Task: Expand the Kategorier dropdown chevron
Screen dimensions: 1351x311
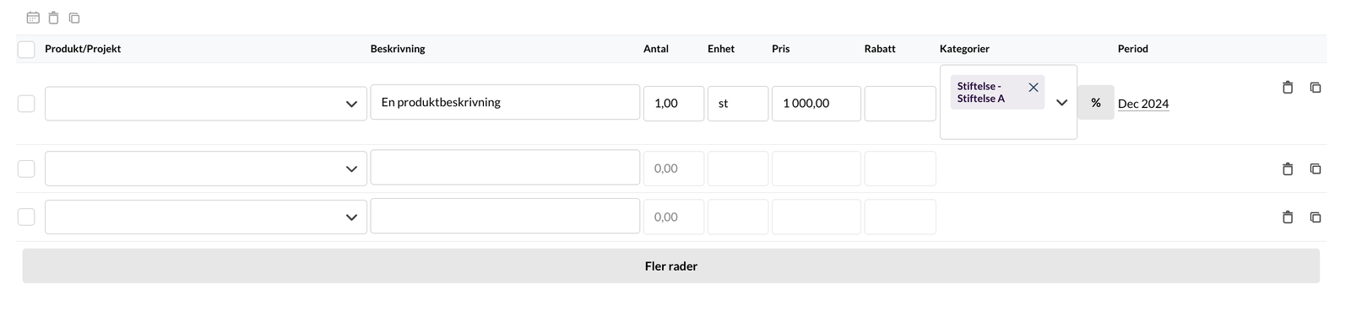Action: (1062, 103)
